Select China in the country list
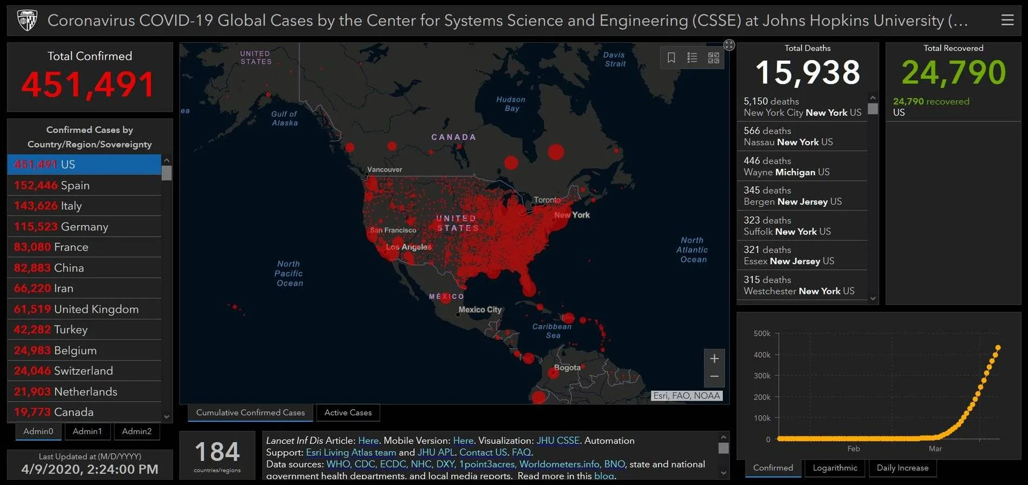The width and height of the screenshot is (1028, 485). pyautogui.click(x=84, y=267)
